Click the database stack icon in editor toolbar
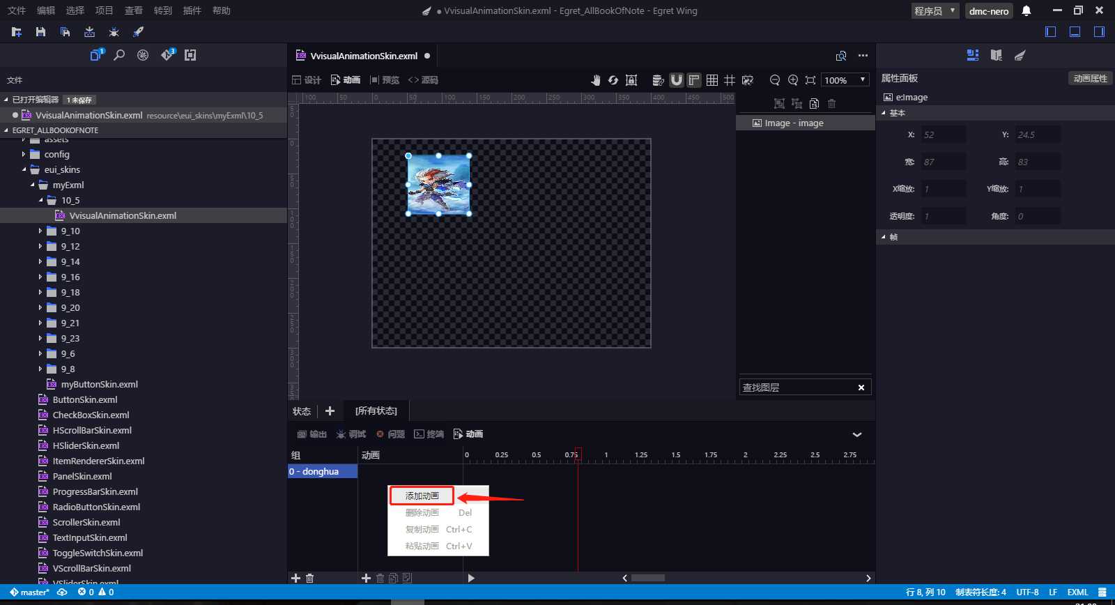The image size is (1115, 605). pyautogui.click(x=658, y=80)
